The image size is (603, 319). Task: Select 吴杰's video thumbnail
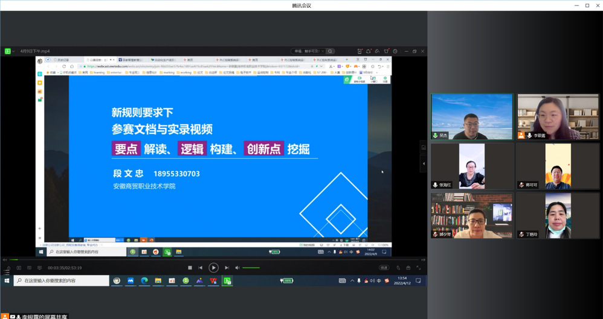click(x=471, y=117)
